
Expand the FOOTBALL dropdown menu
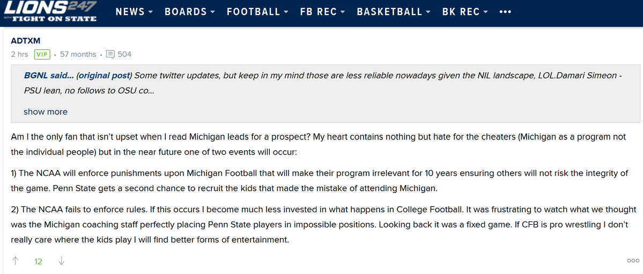[x=257, y=12]
